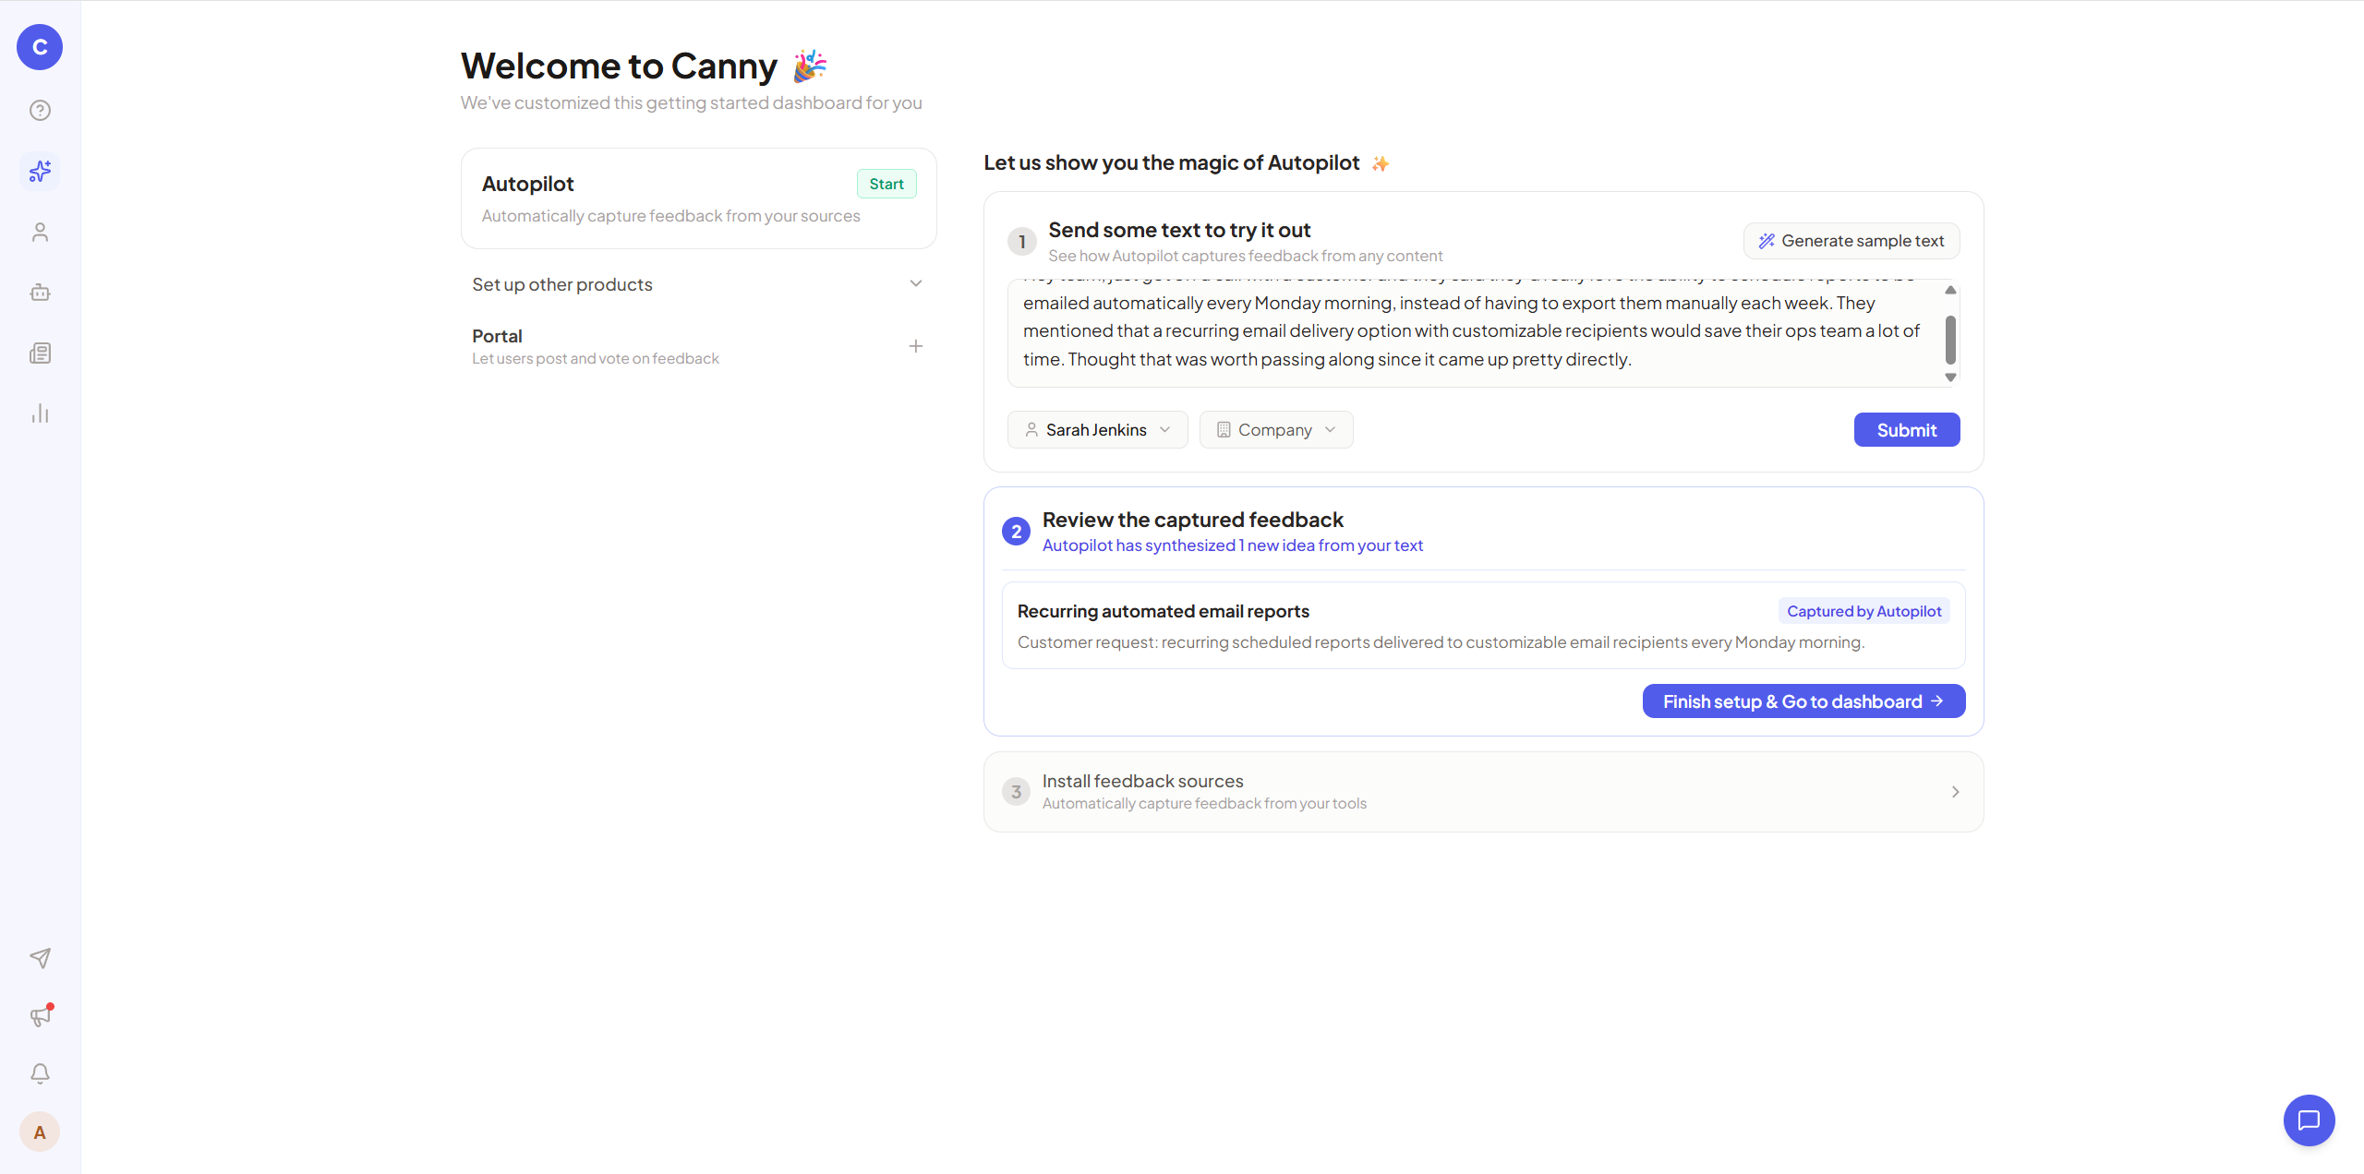Collapse the Set up other products section

pos(916,284)
